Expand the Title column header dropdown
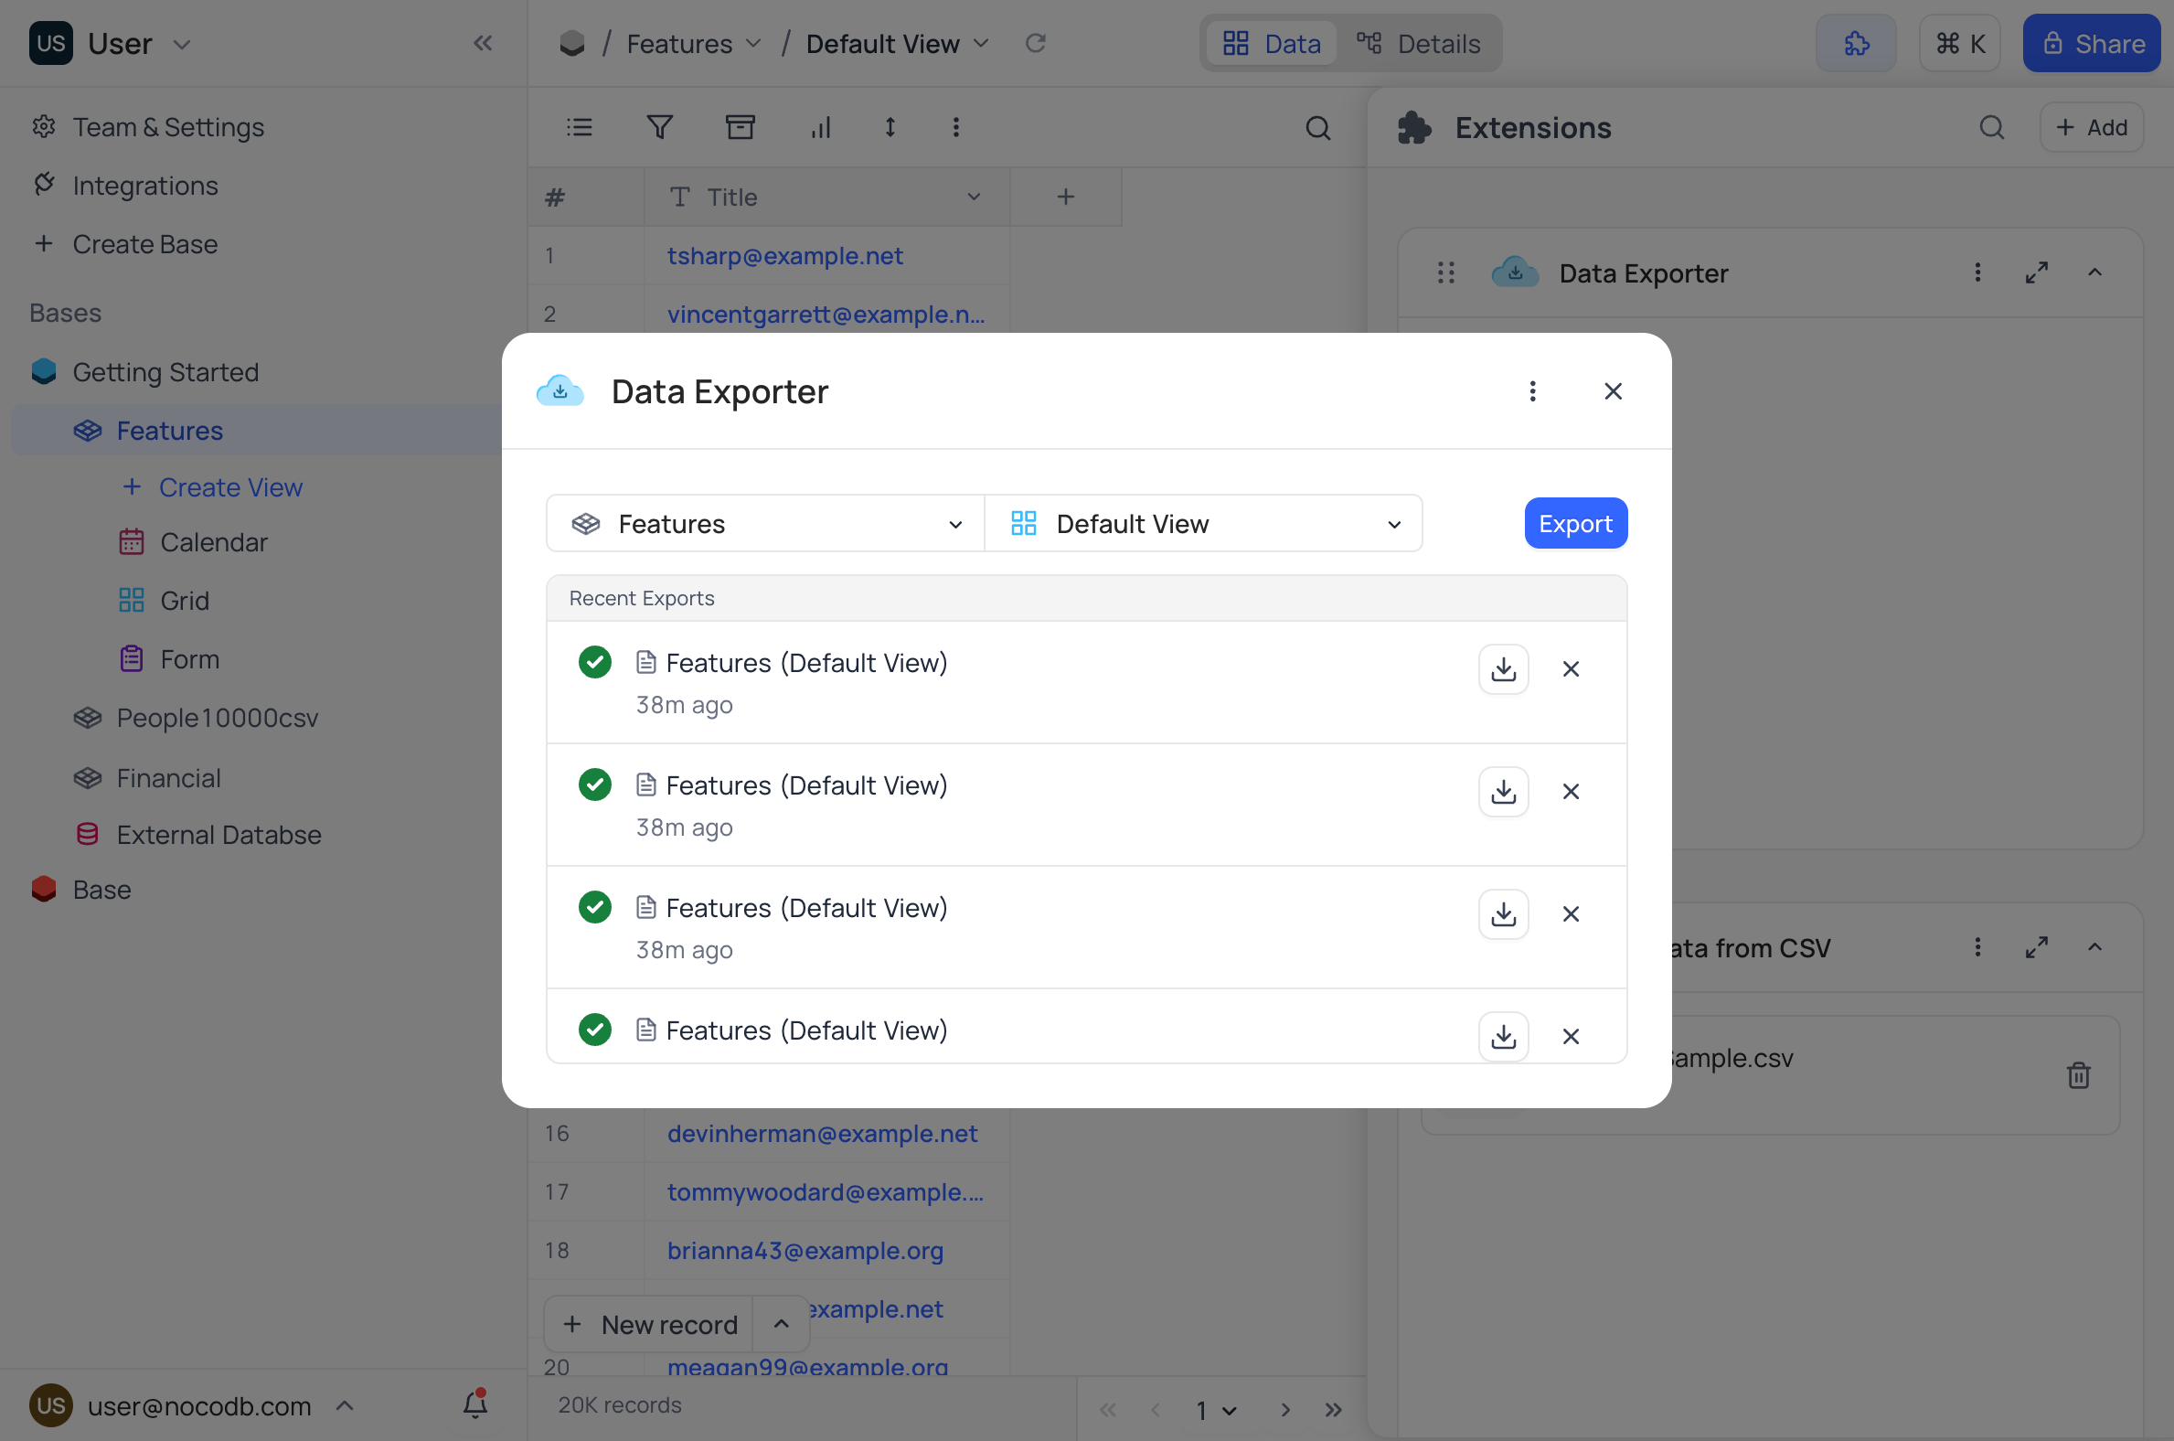Image resolution: width=2174 pixels, height=1441 pixels. (974, 197)
